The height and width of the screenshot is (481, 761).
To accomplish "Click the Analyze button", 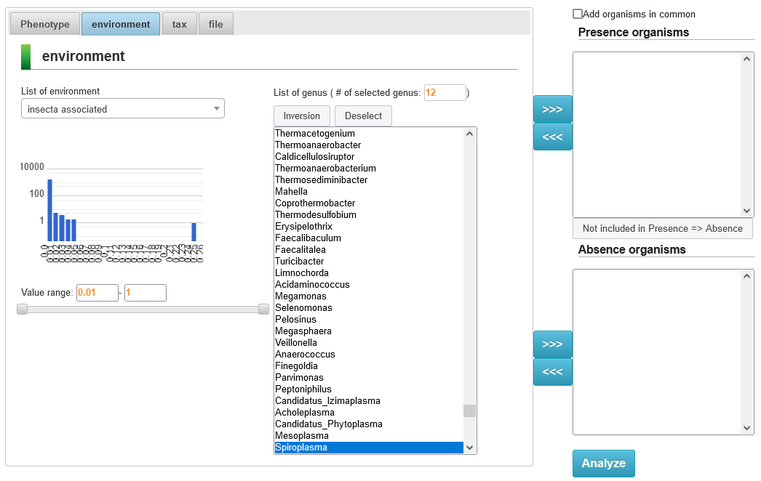I will point(603,464).
